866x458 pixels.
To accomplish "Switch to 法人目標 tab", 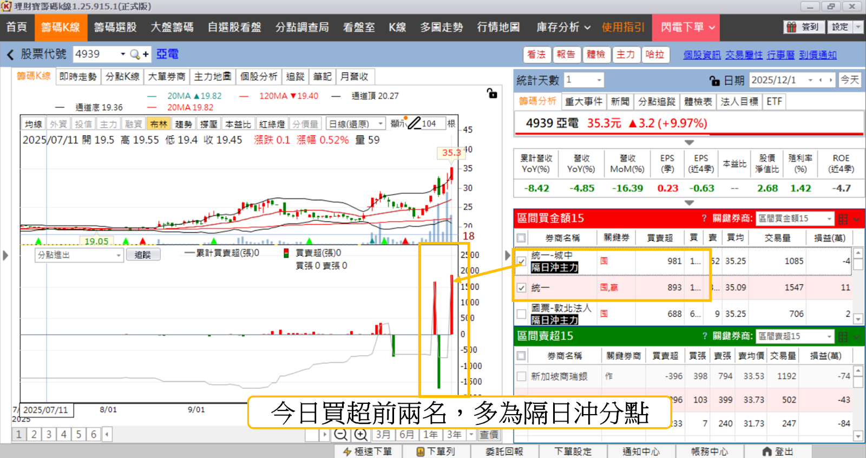I will tap(739, 101).
